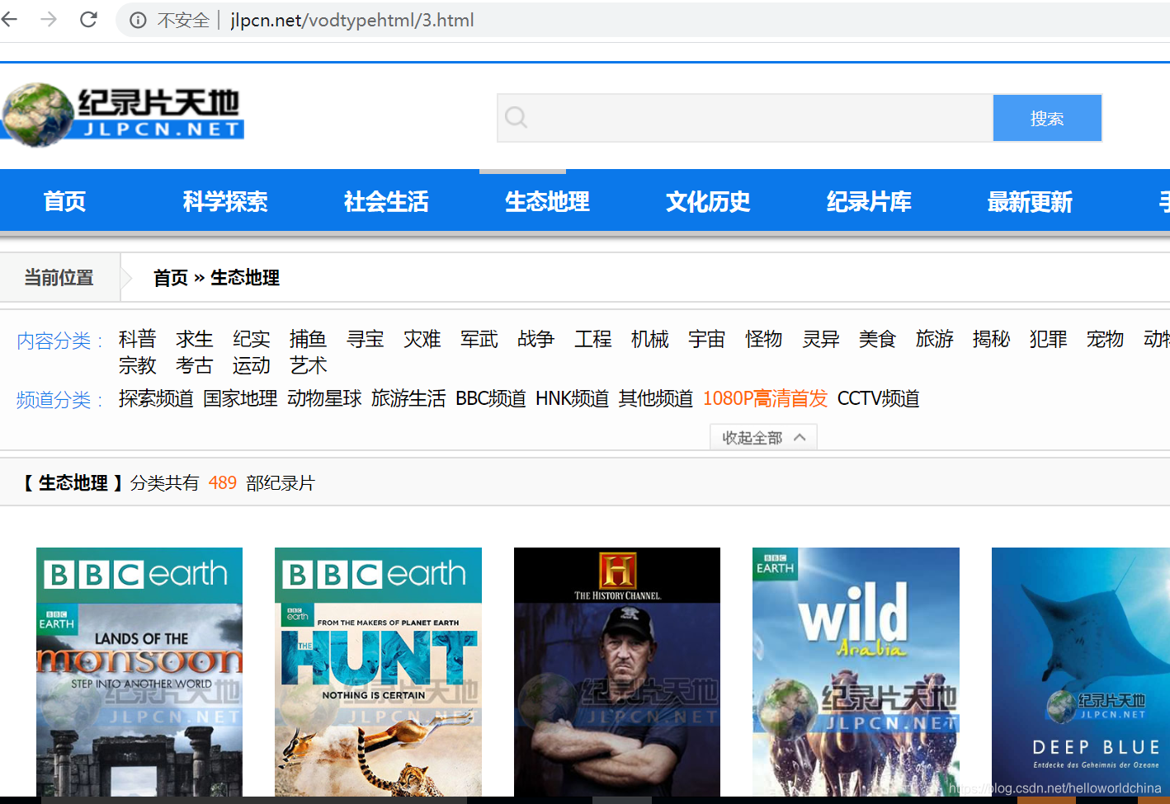Filter by 怪物 category
This screenshot has width=1170, height=804.
click(763, 339)
